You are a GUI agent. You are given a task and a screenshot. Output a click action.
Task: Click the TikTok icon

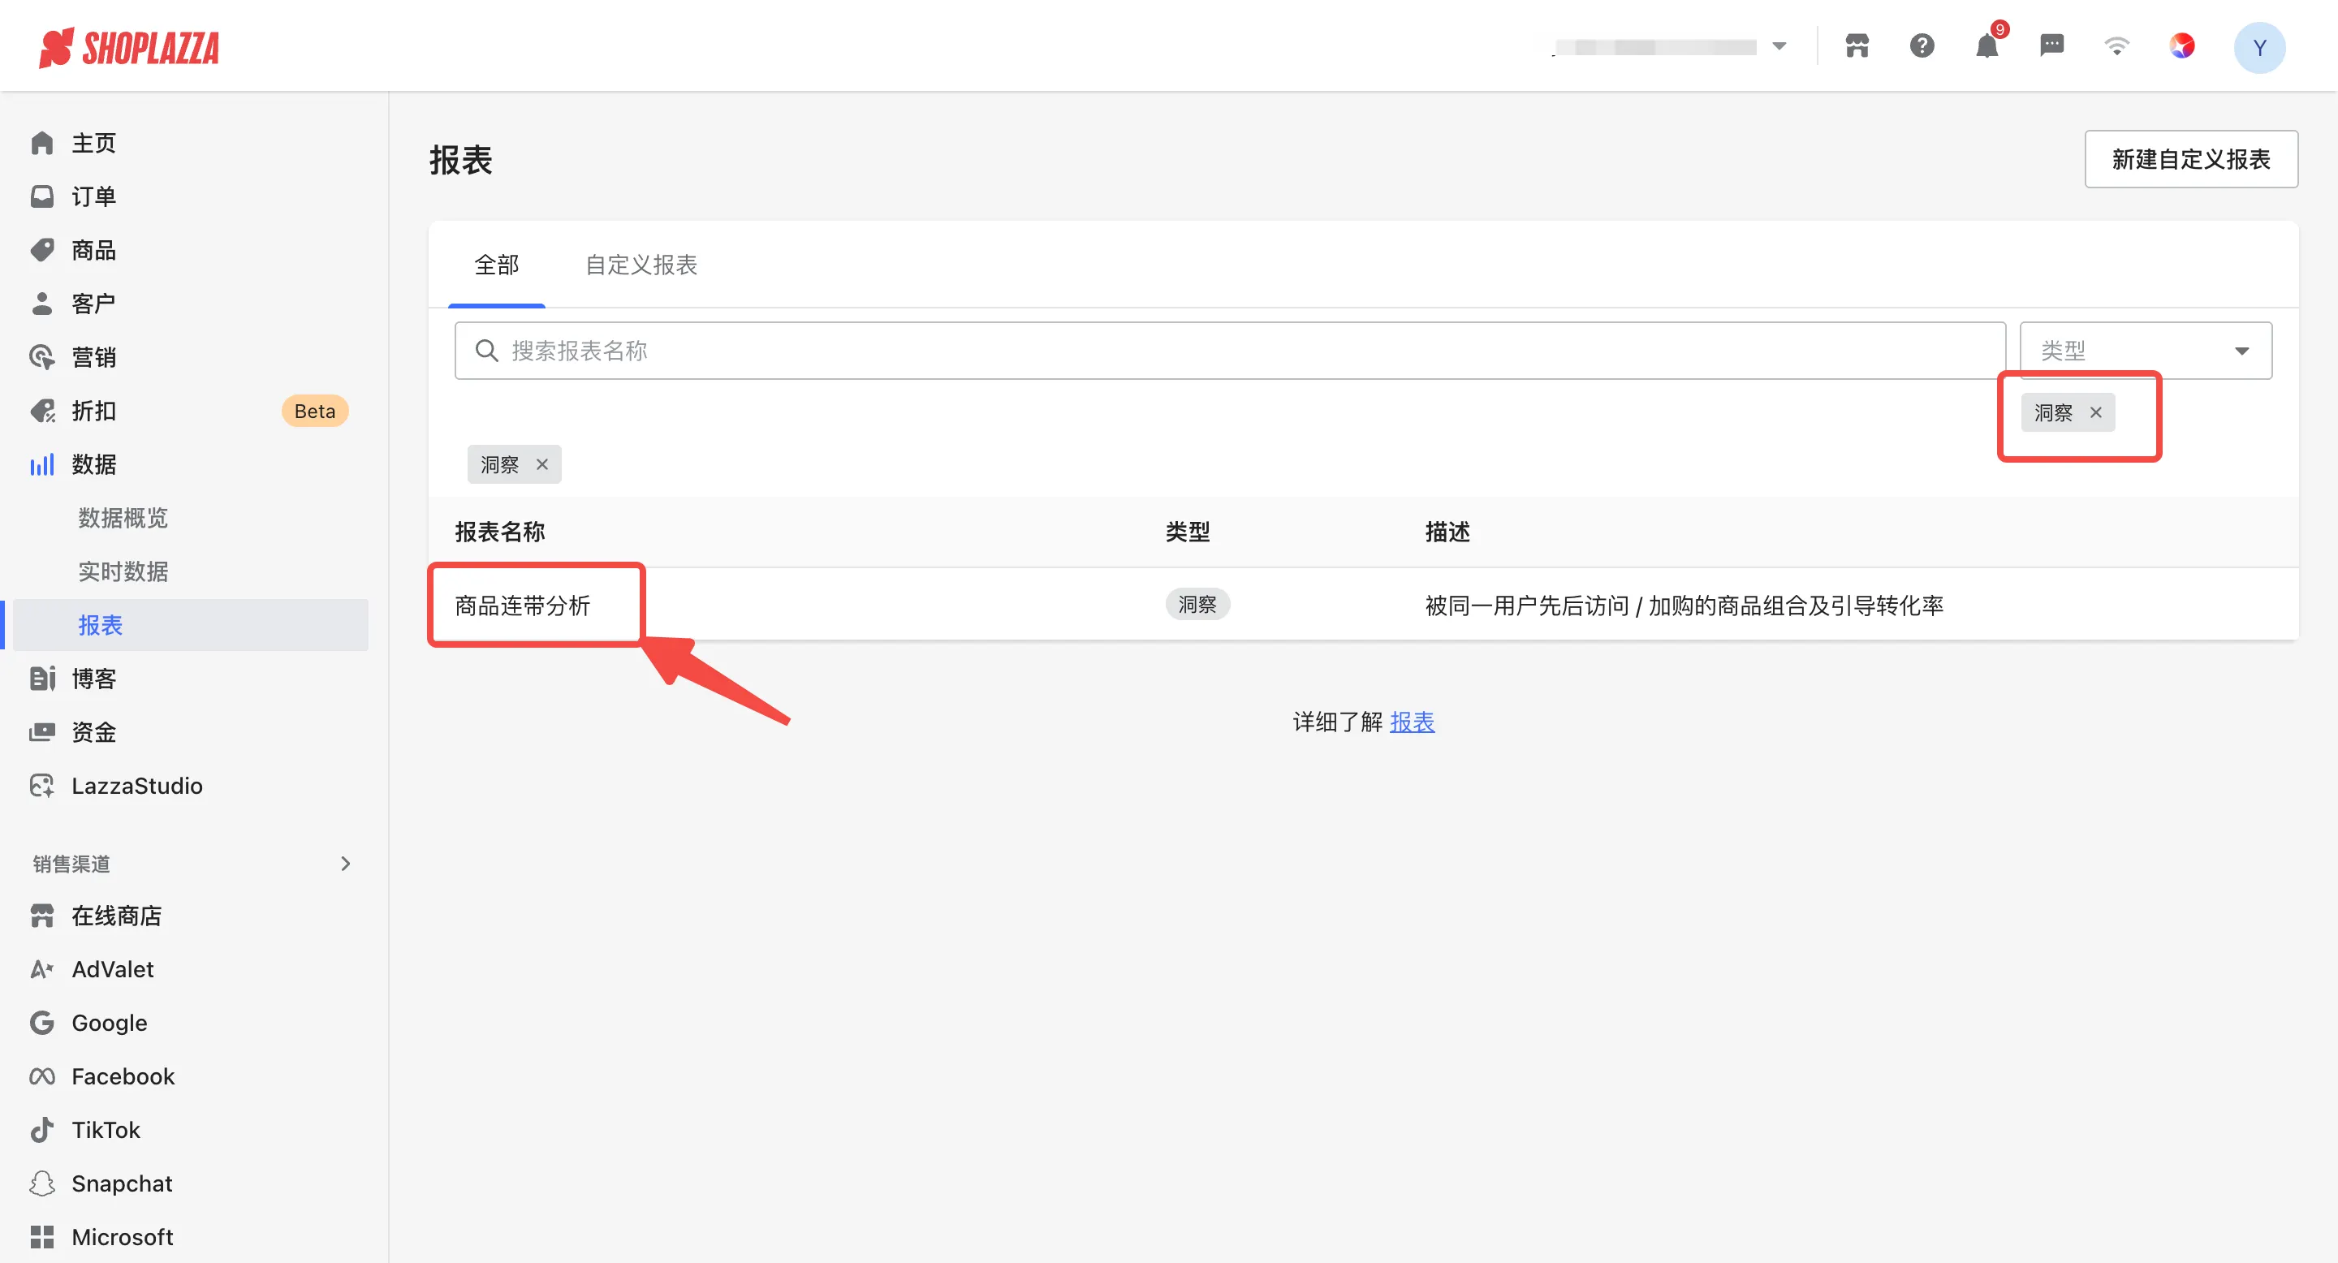click(41, 1130)
